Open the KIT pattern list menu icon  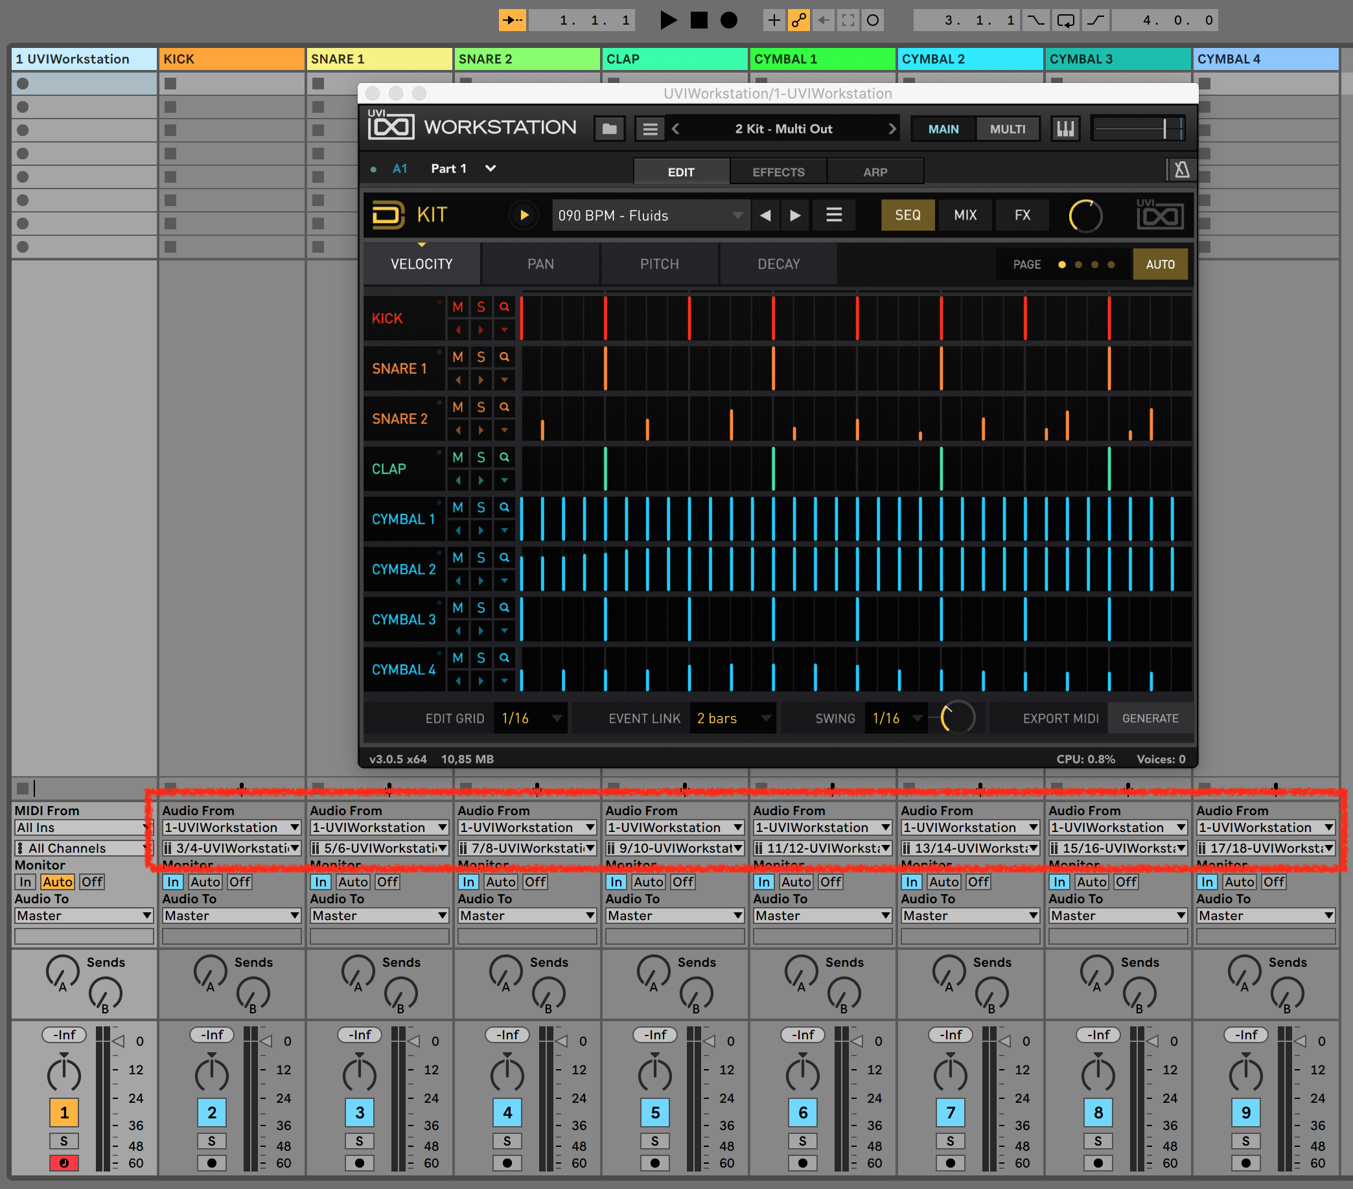833,215
